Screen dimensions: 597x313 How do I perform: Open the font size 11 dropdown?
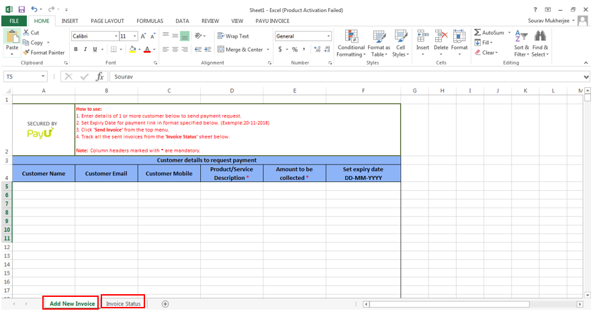coord(135,36)
